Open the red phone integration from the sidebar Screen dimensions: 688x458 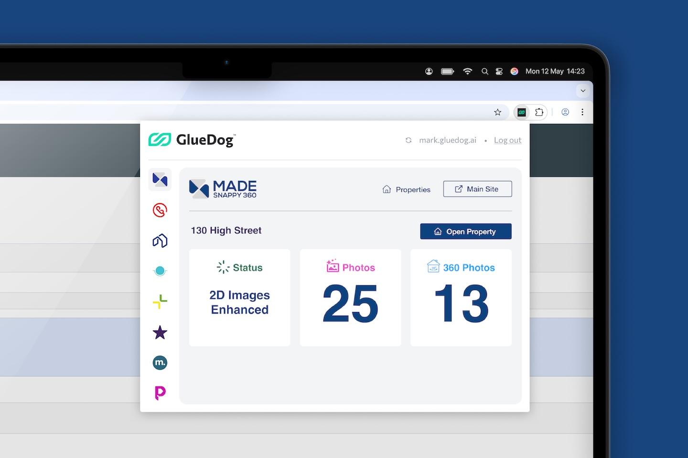[x=160, y=210]
